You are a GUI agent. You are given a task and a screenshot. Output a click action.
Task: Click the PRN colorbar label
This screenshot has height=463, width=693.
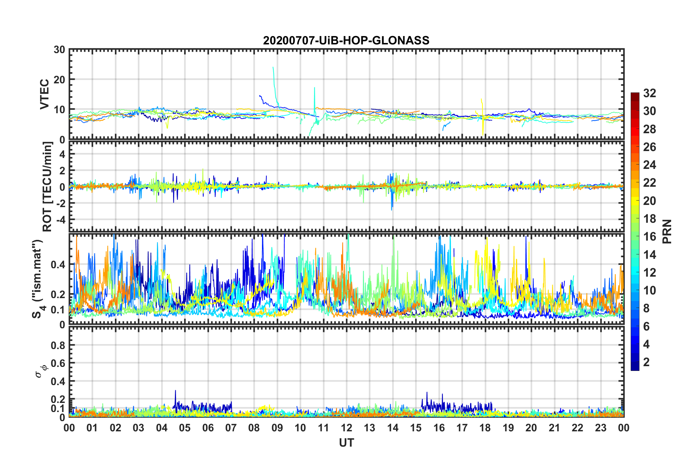pyautogui.click(x=666, y=231)
